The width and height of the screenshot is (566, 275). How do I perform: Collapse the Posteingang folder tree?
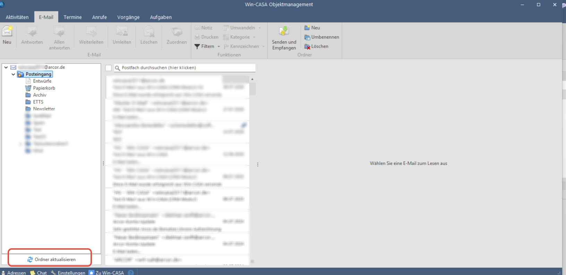(13, 74)
